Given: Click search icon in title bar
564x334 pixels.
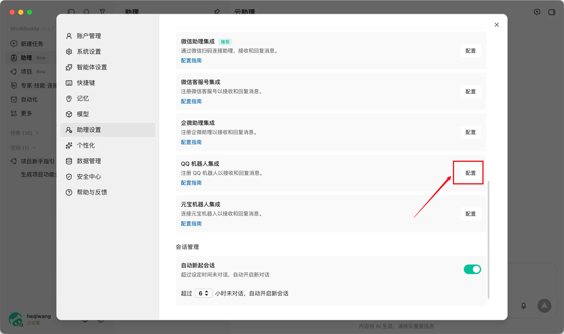Looking at the screenshot, I should point(86,12).
